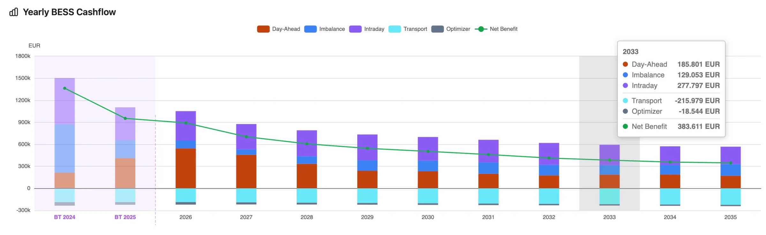The image size is (766, 235).
Task: Click the Optimizer gray legend swatch
Action: [x=438, y=29]
